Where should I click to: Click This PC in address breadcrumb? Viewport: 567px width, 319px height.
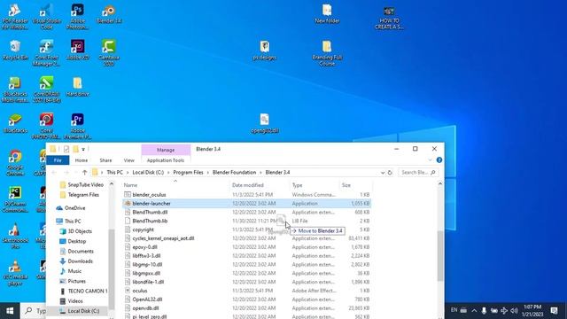click(114, 173)
